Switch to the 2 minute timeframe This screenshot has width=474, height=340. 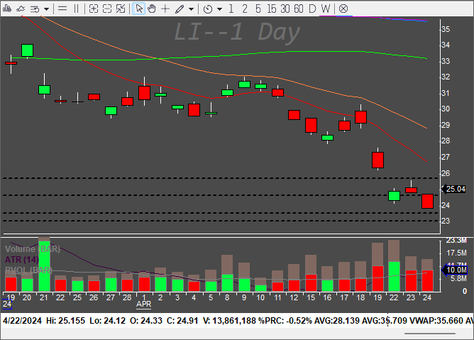[x=245, y=9]
